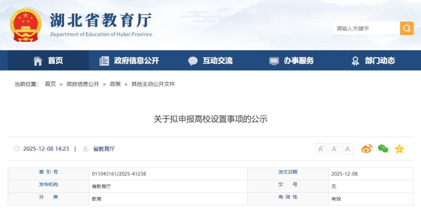Click the national emblem logo
This screenshot has width=421, height=212.
point(26,25)
